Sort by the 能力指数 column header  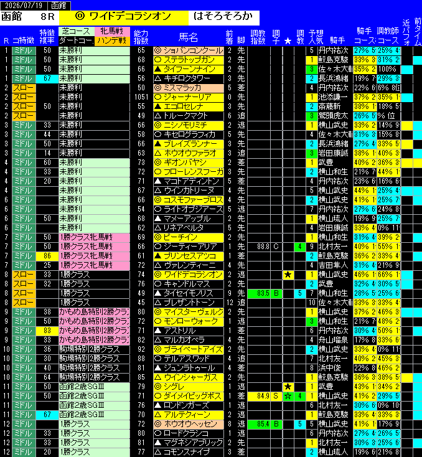[x=141, y=37]
